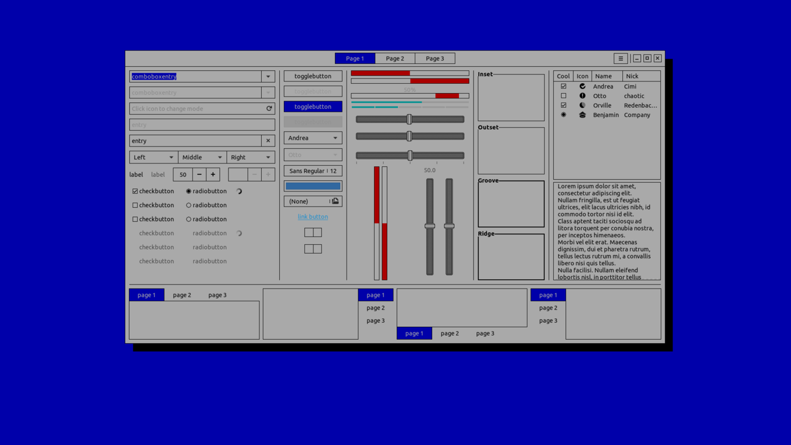Uncheck the first checked checkbutton

point(135,191)
